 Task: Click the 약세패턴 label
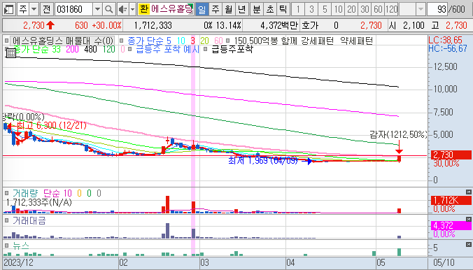click(357, 41)
